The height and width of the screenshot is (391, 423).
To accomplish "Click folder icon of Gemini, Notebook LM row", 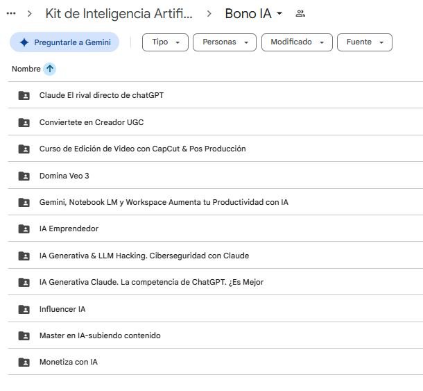I will 24,202.
